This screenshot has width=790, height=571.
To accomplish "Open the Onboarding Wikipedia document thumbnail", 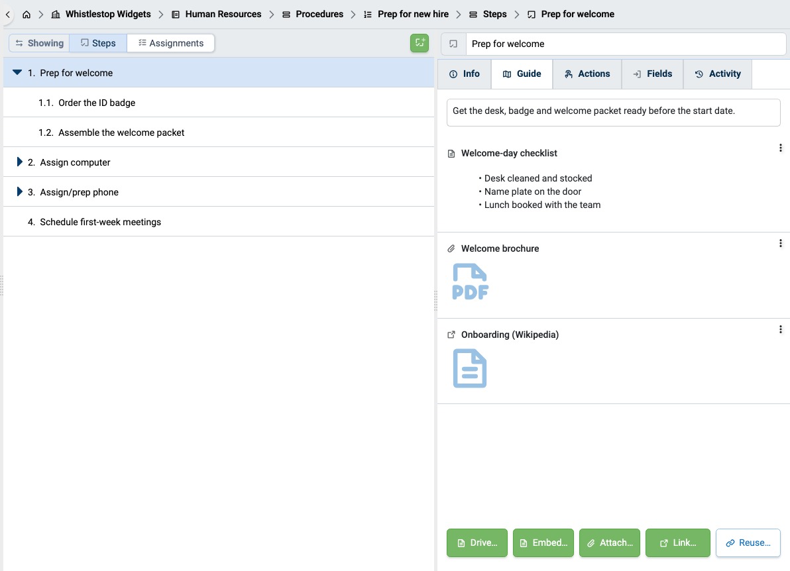I will click(470, 368).
